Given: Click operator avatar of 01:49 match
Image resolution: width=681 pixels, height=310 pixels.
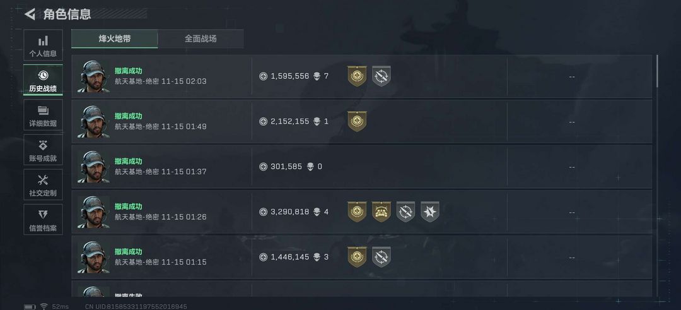Looking at the screenshot, I should [x=94, y=121].
